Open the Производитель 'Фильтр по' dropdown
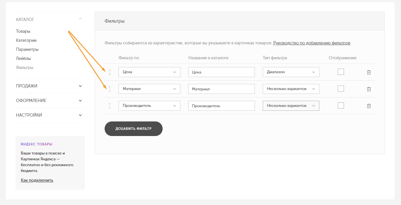 coord(149,106)
